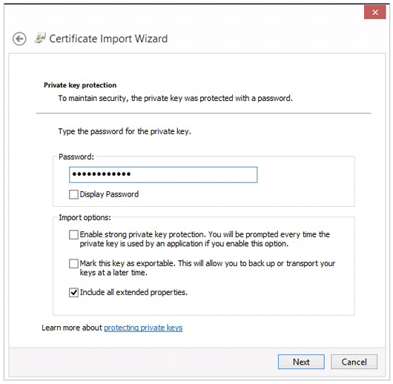Click 'Enable strong private key protection' sentence
Image resolution: width=393 pixels, height=384 pixels.
click(x=205, y=239)
